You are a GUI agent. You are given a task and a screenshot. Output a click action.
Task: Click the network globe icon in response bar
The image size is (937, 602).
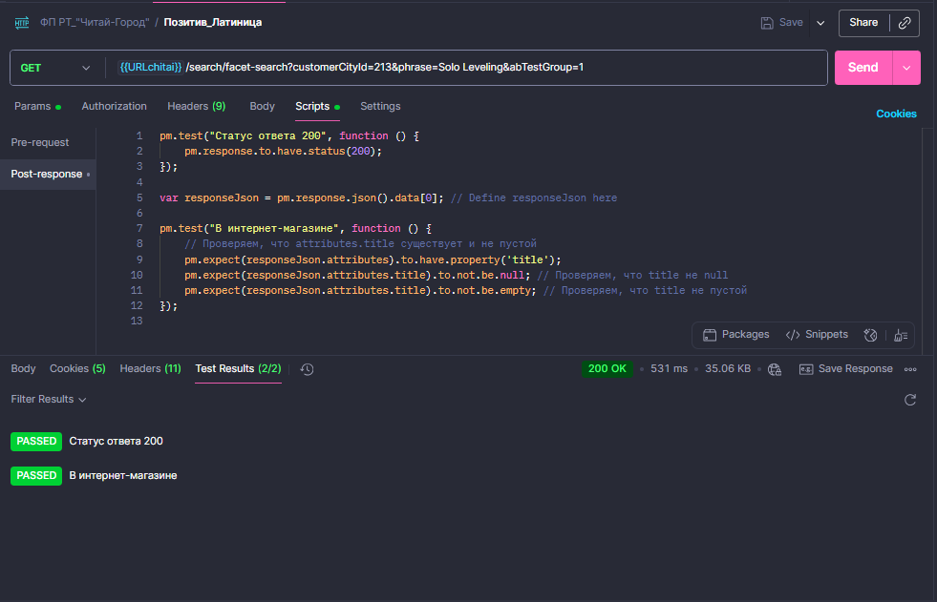[775, 369]
